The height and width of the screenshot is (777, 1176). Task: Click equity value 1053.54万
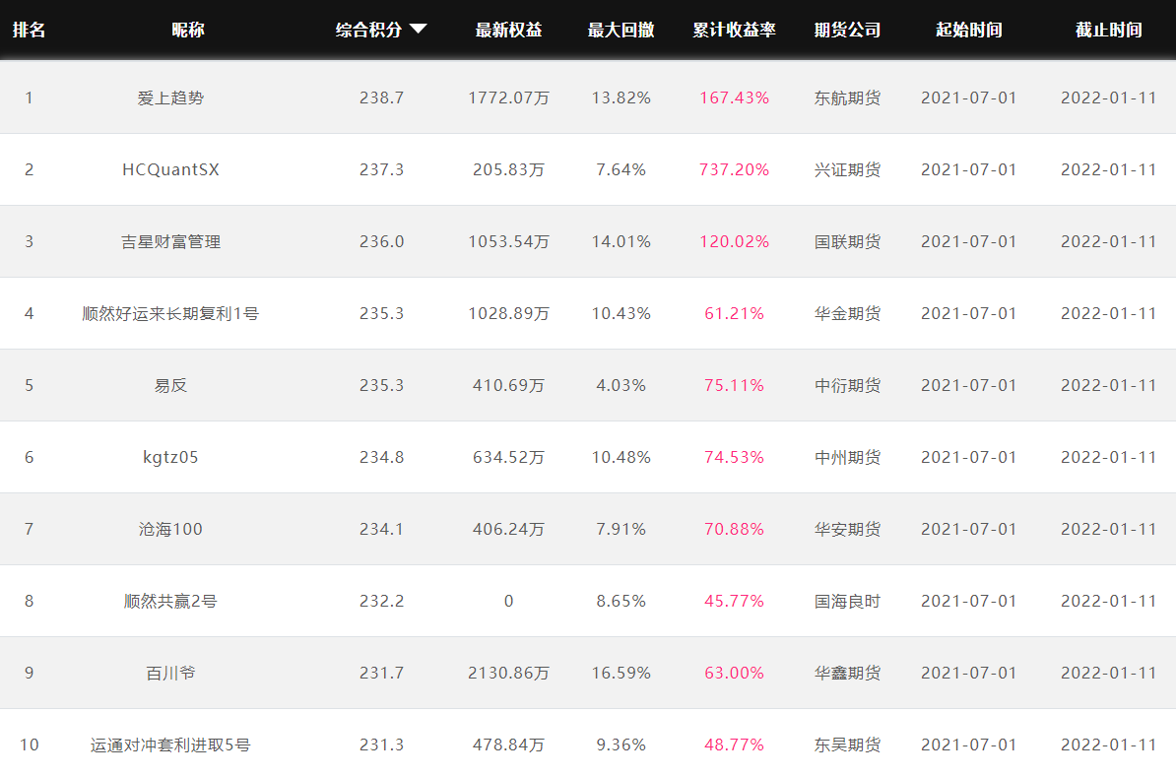508,242
